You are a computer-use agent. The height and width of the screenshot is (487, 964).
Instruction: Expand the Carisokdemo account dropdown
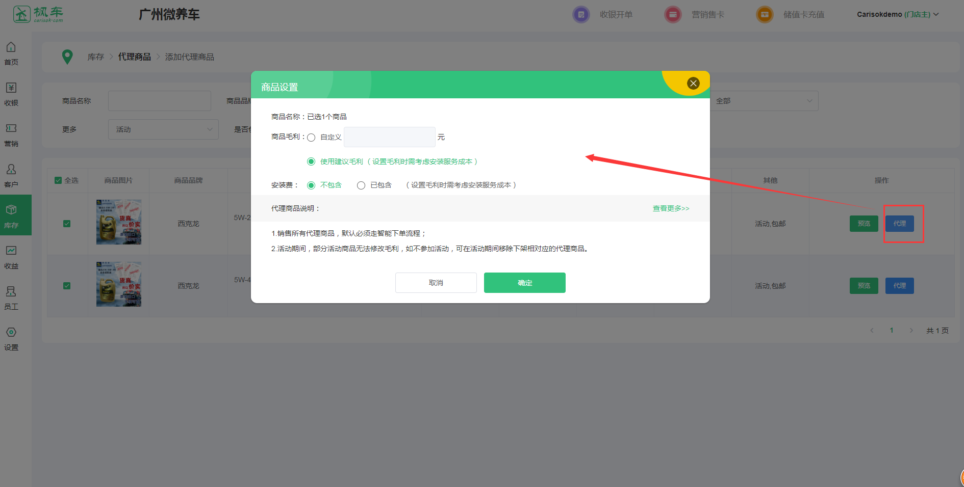(x=897, y=15)
